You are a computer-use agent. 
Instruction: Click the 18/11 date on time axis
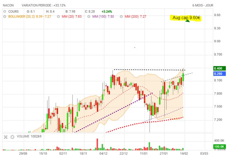pos(83,153)
